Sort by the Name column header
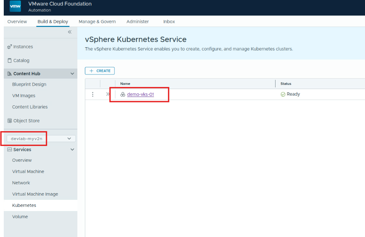Viewport: 365px width, 237px height. (125, 84)
